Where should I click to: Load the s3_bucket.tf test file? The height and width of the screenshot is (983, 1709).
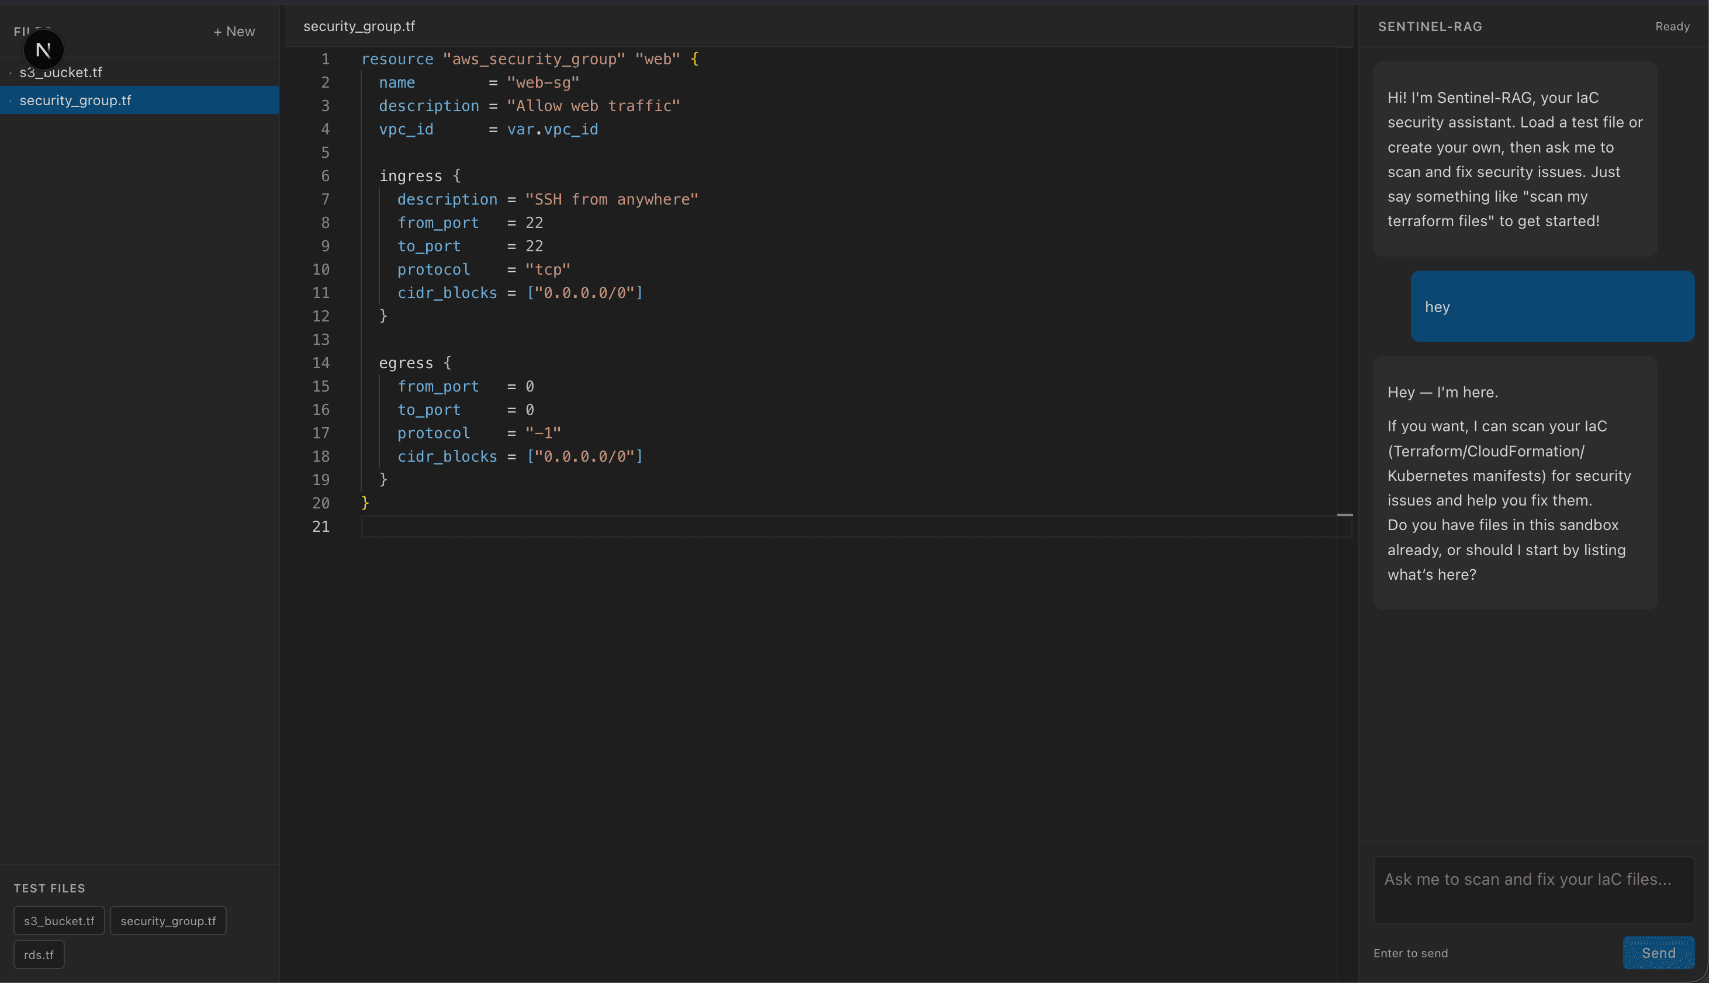pos(59,921)
